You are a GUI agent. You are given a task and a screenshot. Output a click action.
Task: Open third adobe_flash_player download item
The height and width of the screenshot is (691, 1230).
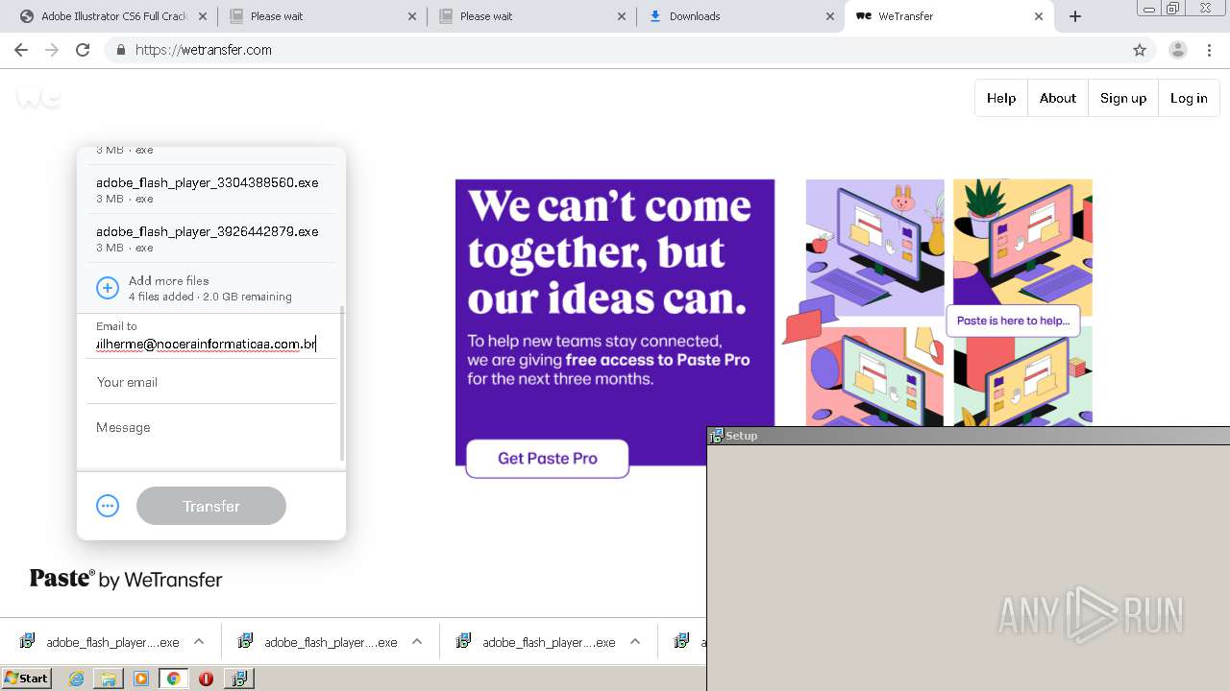536,642
